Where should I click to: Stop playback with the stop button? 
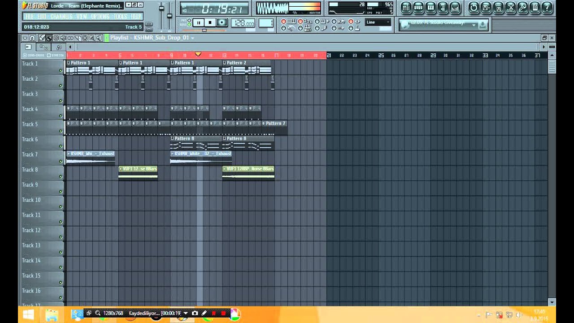tap(210, 23)
